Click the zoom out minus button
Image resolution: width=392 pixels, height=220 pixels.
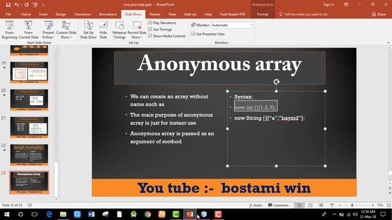pyautogui.click(x=340, y=205)
